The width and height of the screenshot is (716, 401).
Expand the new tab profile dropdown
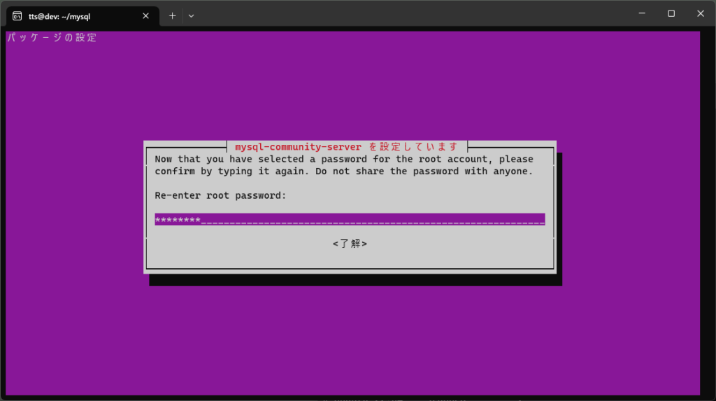192,16
